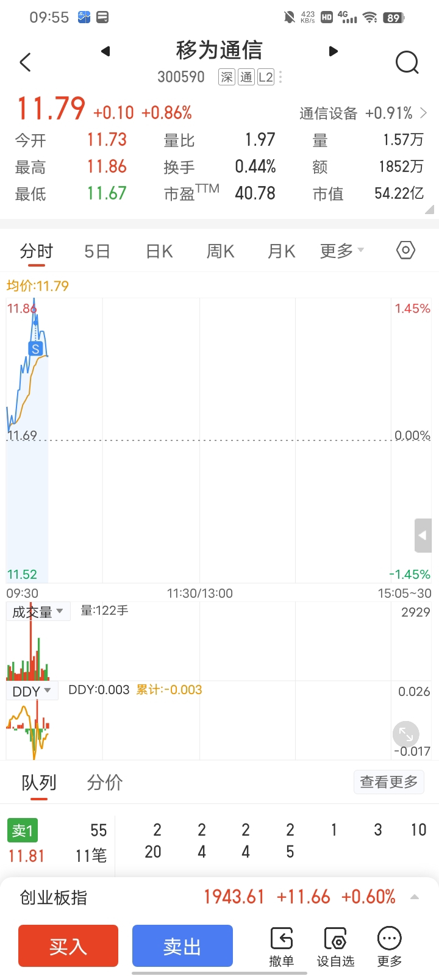The width and height of the screenshot is (439, 976).
Task: Switch to the 日K tab
Action: pos(159,251)
